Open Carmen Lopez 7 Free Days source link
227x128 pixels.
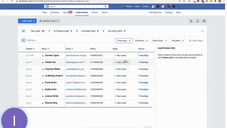pos(143,55)
